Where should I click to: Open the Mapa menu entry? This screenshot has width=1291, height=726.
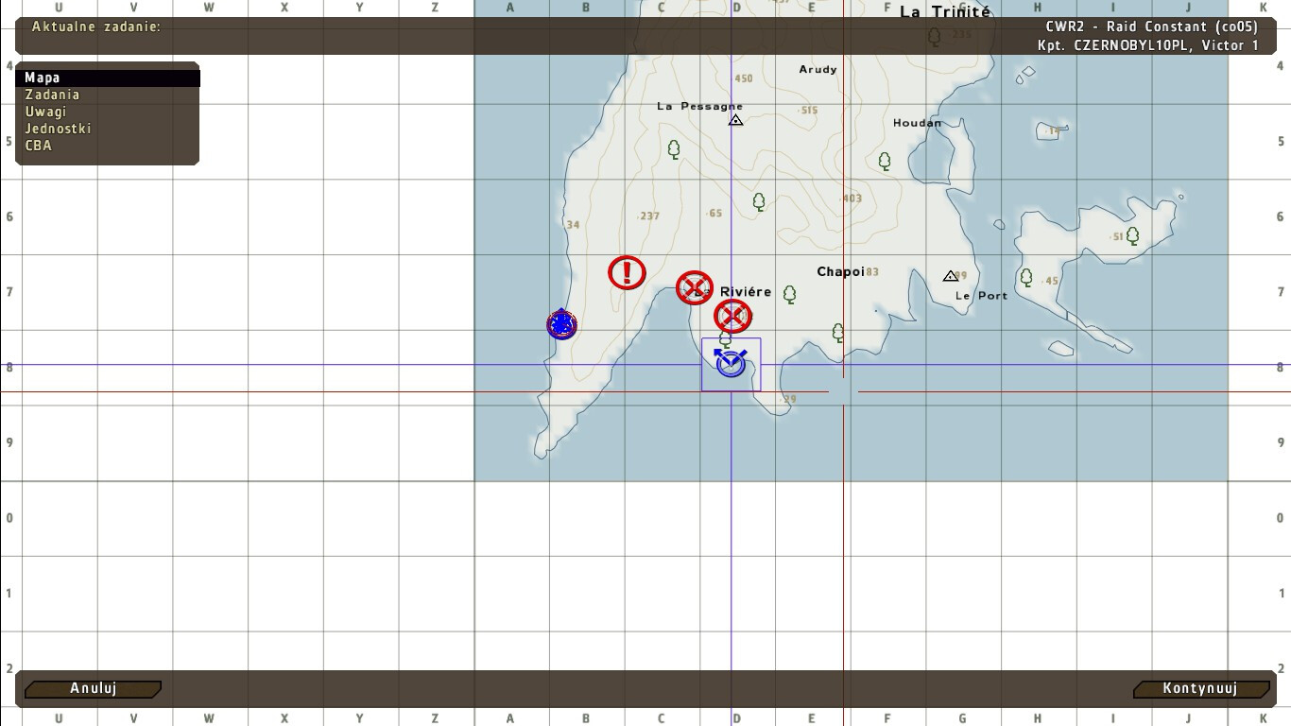pos(43,78)
